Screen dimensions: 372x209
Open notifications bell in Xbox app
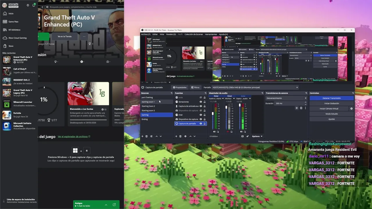click(34, 5)
